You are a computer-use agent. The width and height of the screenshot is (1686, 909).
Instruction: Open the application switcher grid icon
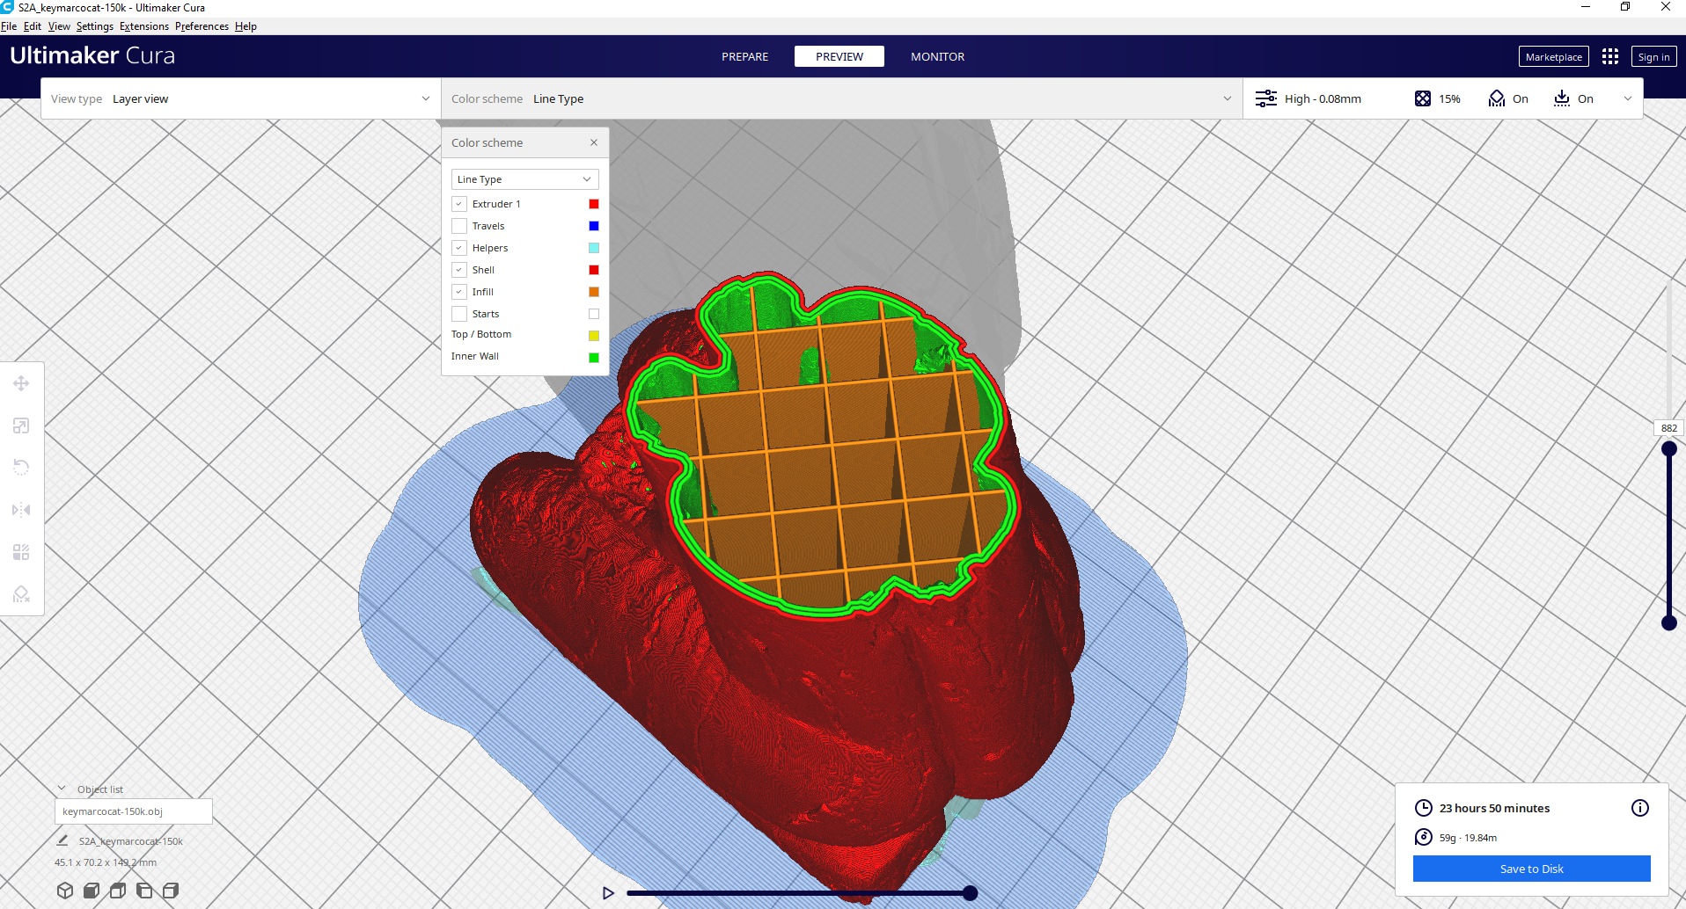click(1610, 56)
